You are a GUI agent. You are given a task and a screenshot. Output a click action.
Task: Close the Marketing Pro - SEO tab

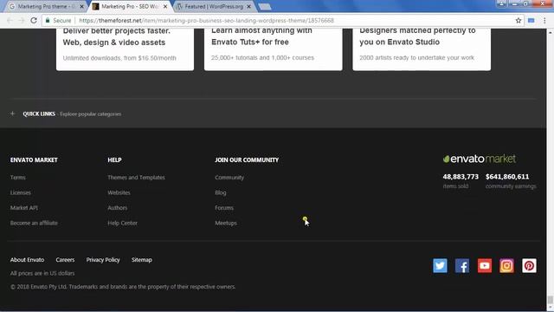[165, 6]
